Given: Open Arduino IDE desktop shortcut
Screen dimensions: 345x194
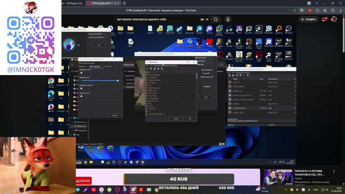Looking at the screenshot, I should click(x=170, y=29).
